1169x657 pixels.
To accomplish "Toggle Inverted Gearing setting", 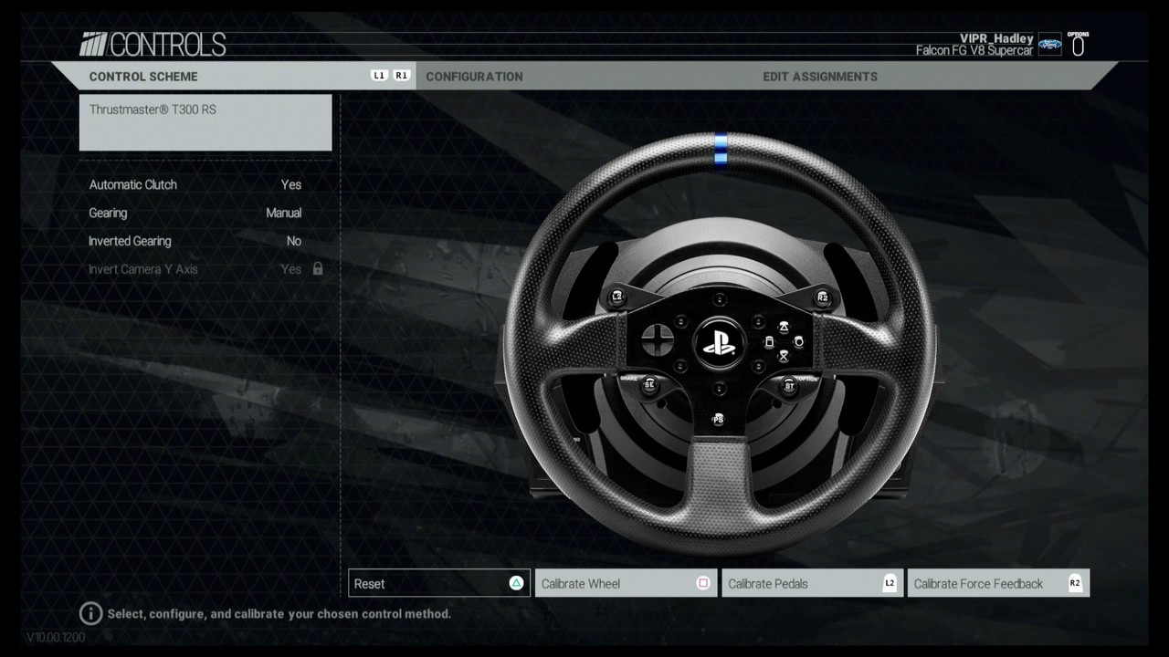I will coord(205,241).
